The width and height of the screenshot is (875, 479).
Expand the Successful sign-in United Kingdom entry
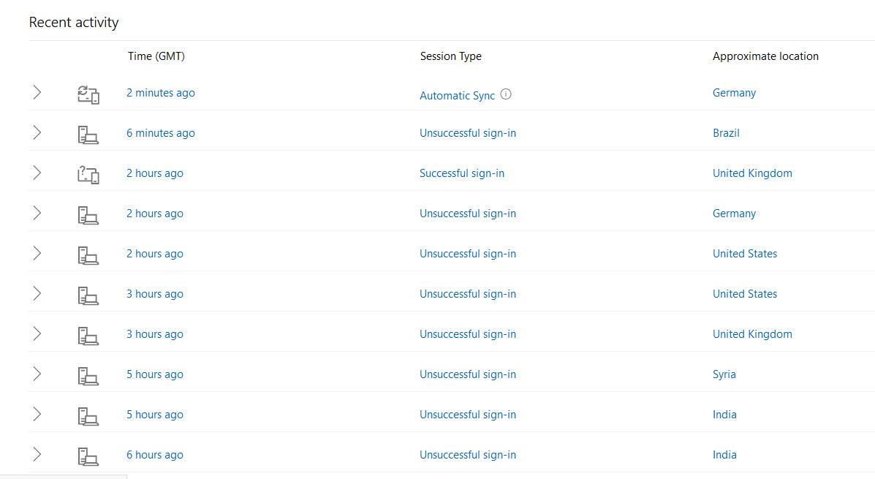tap(37, 173)
